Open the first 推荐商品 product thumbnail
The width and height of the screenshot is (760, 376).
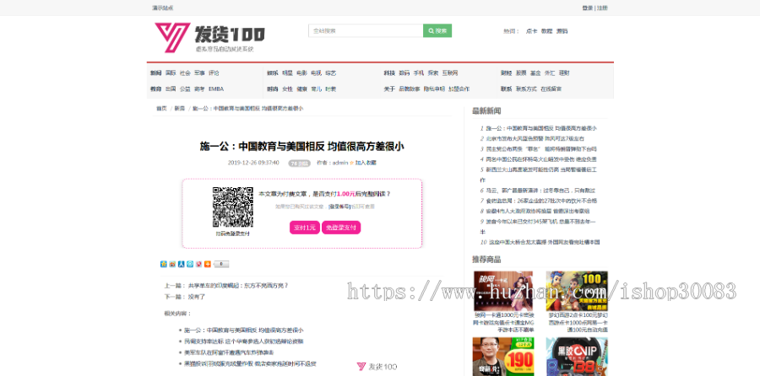(x=502, y=290)
